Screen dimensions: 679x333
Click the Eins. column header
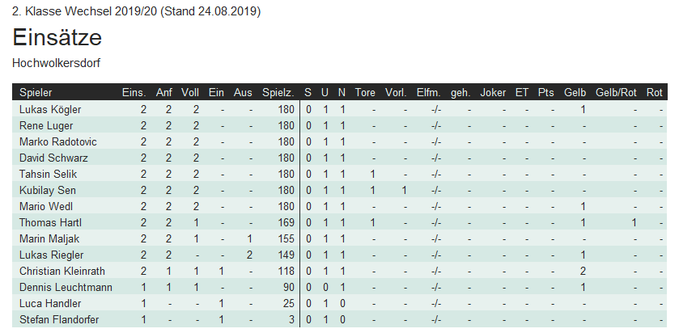click(x=134, y=93)
